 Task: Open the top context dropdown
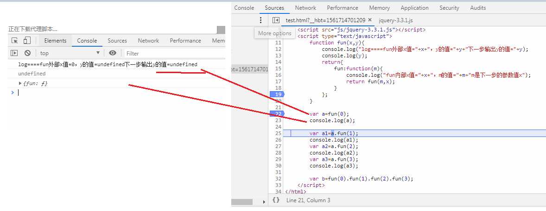[70, 53]
